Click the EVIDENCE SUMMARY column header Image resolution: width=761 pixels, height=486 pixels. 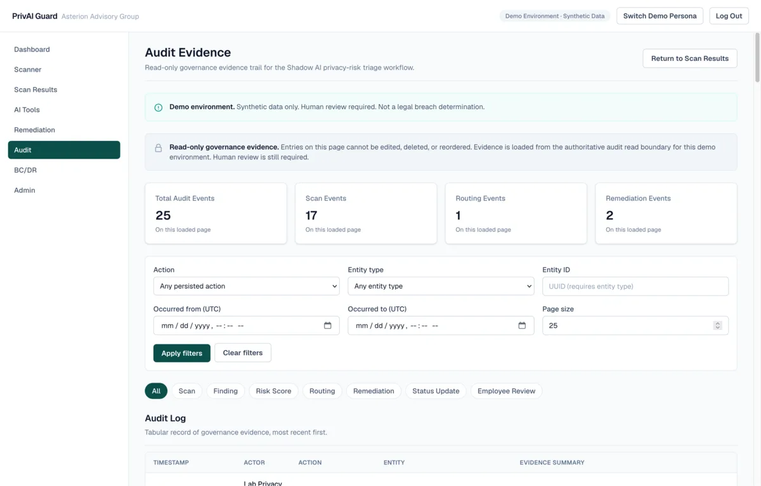(552, 463)
